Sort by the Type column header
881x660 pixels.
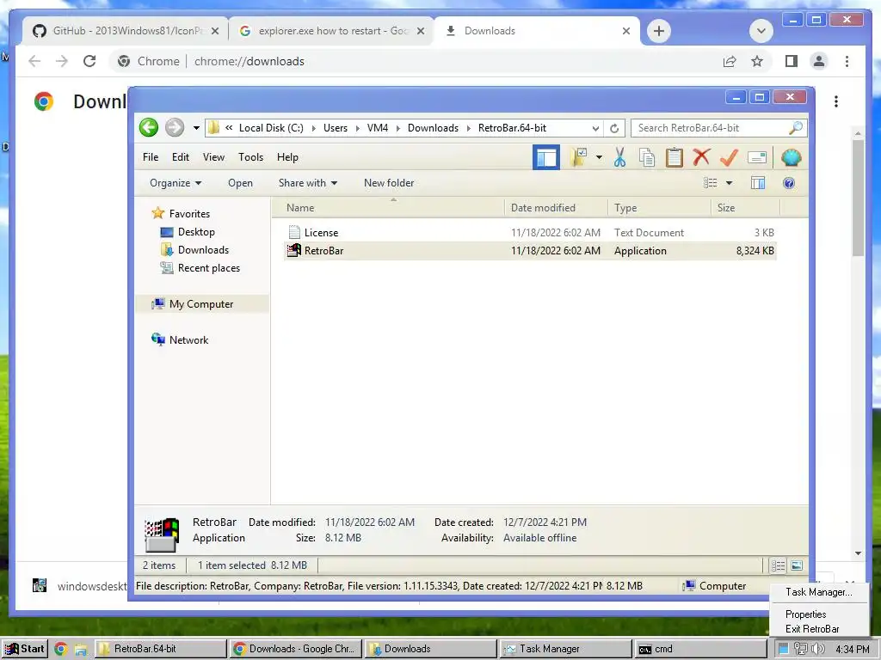[x=659, y=208]
